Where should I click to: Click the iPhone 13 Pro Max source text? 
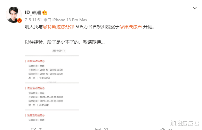point(70,20)
